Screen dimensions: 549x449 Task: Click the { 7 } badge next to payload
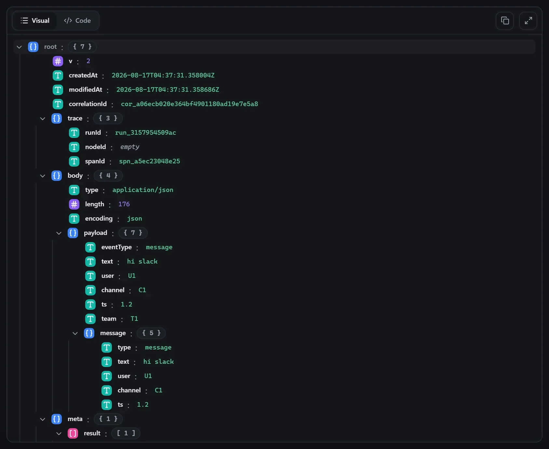point(133,233)
